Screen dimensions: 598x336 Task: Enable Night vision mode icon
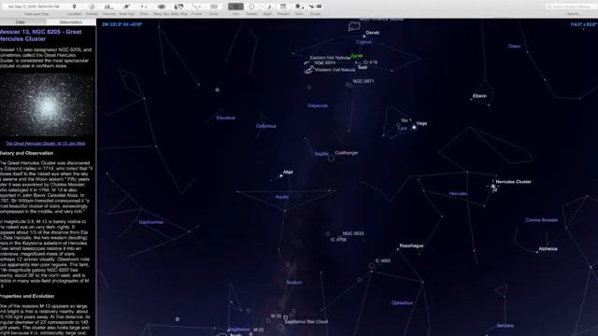click(268, 7)
